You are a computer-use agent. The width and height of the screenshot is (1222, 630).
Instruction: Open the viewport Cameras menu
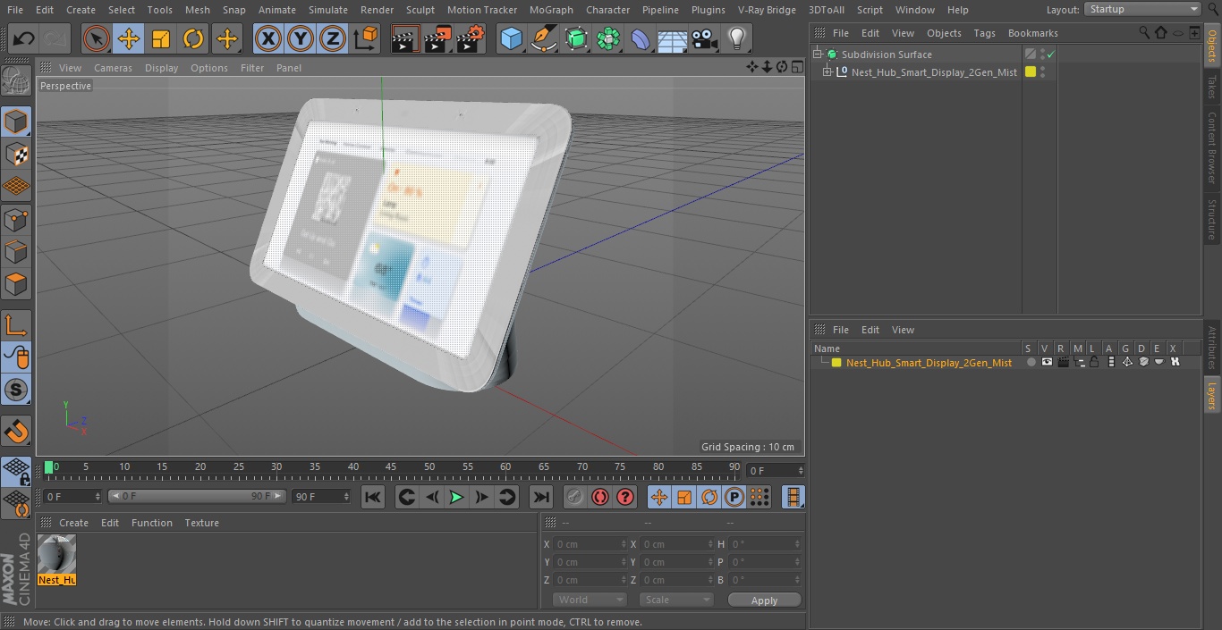[x=113, y=68]
